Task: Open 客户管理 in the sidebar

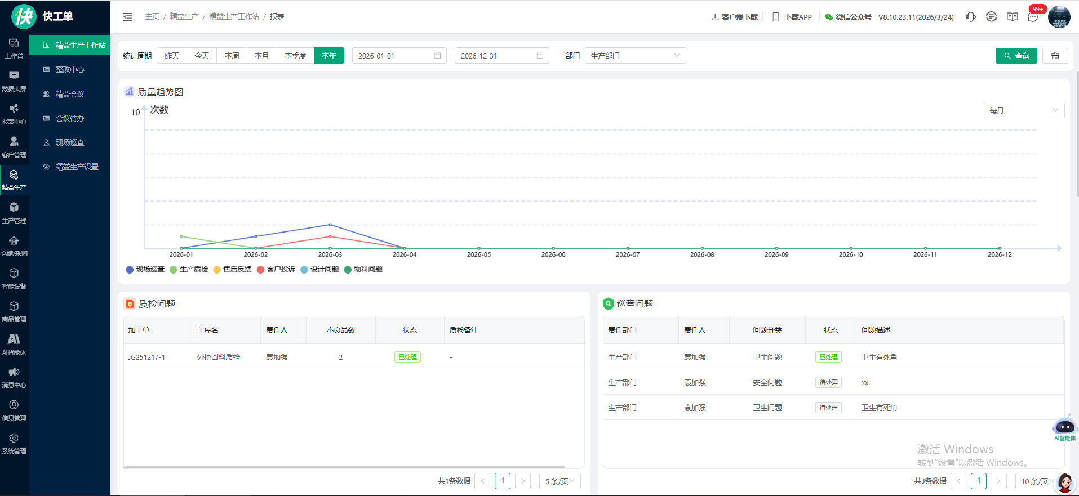Action: pos(14,148)
